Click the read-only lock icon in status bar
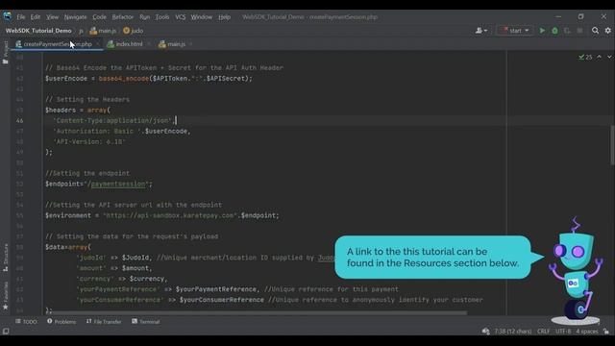 pyautogui.click(x=606, y=332)
